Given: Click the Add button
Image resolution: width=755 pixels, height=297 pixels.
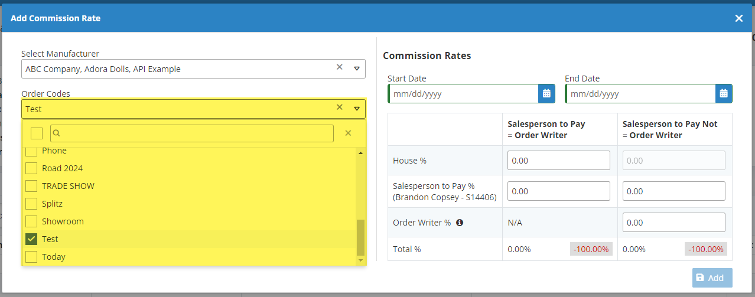Looking at the screenshot, I should 712,278.
